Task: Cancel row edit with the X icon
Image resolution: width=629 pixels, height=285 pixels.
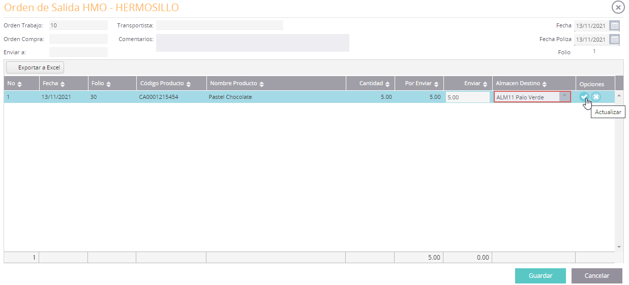Action: click(596, 97)
